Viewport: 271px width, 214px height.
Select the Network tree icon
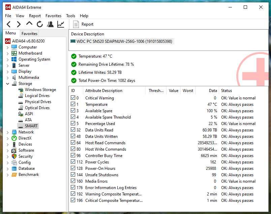(x=14, y=132)
